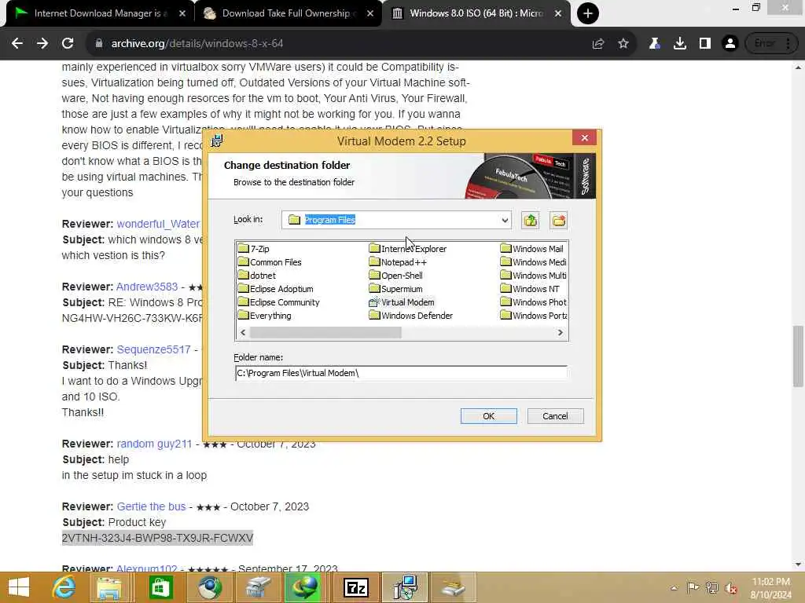This screenshot has width=805, height=603.
Task: Open 7-Zip from the taskbar
Action: tap(356, 587)
